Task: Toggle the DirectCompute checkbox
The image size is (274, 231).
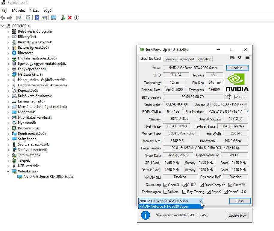Action: tap(202, 185)
